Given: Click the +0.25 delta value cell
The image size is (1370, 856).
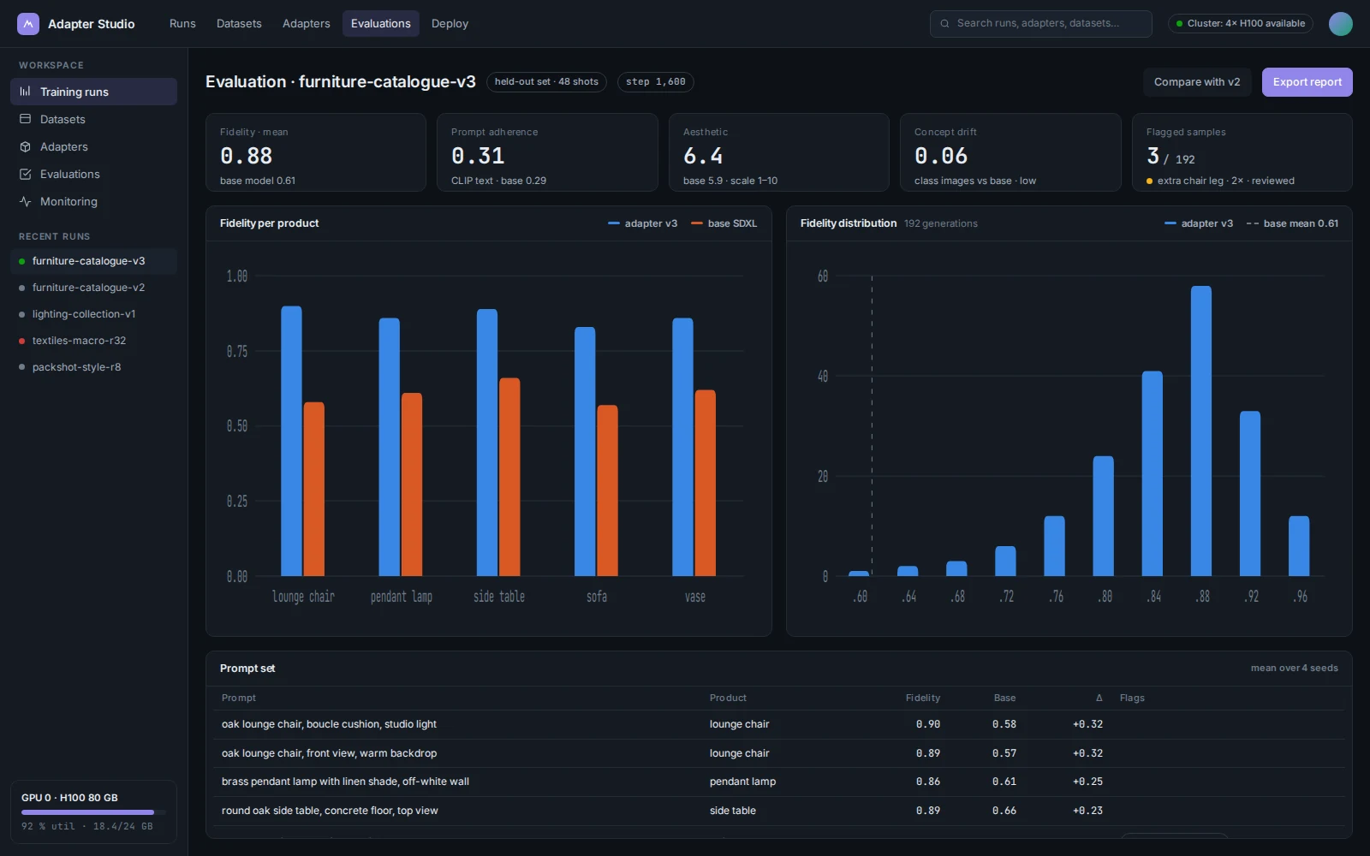Looking at the screenshot, I should click(x=1087, y=782).
